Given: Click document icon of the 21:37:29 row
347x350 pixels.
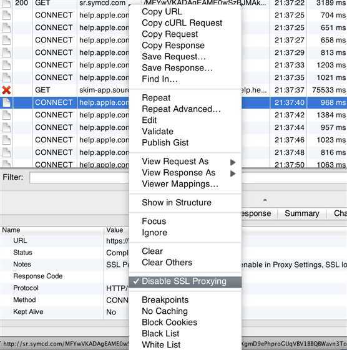Looking at the screenshot, I should coord(6,52).
